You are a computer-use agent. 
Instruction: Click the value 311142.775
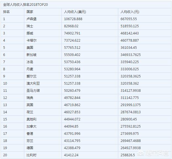(x=130, y=98)
